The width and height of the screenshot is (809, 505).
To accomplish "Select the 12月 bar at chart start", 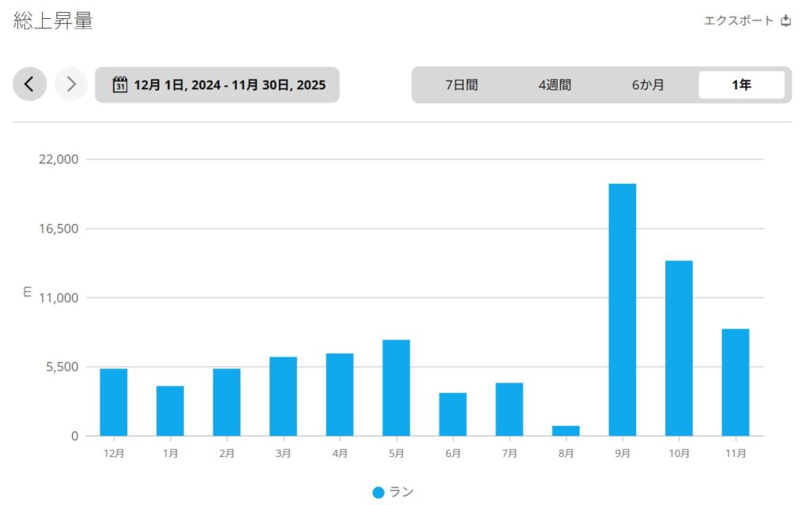I will (114, 402).
